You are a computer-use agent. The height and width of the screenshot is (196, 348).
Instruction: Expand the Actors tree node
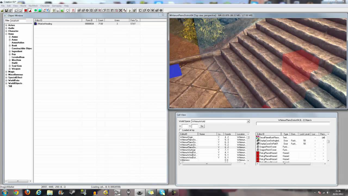coord(6,25)
